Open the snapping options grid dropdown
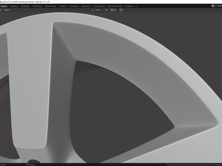222x166 pixels. pyautogui.click(x=116, y=10)
